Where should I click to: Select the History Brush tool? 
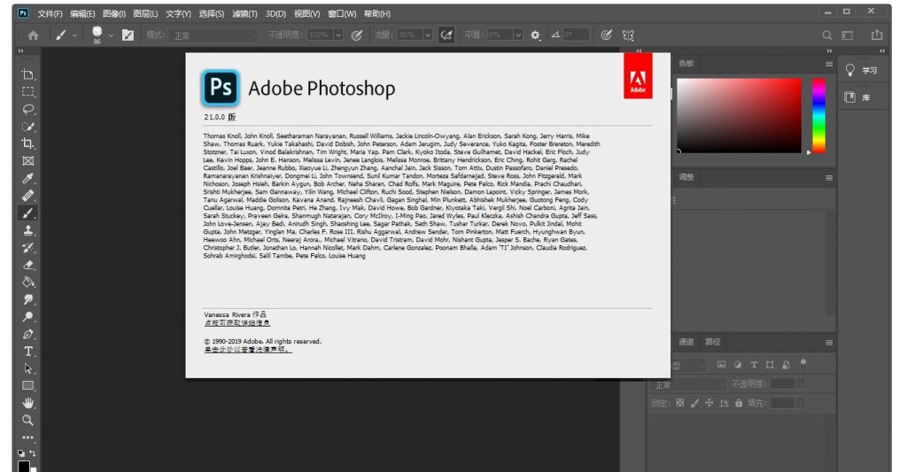pos(27,248)
